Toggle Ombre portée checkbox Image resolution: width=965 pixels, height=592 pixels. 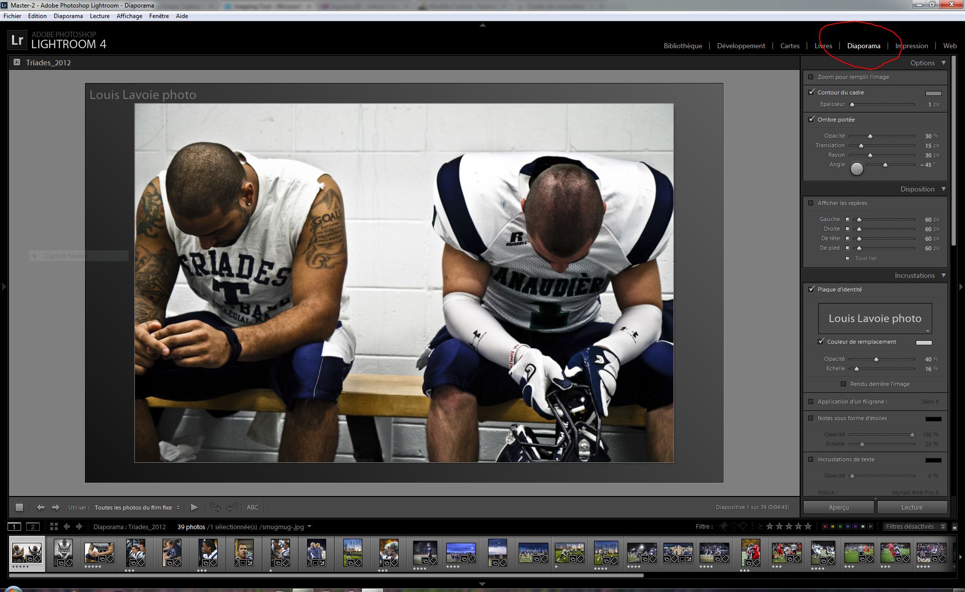click(x=811, y=120)
